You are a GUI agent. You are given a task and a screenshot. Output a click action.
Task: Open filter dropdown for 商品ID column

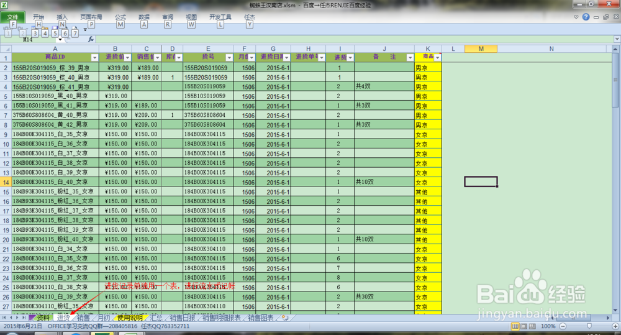click(x=94, y=58)
